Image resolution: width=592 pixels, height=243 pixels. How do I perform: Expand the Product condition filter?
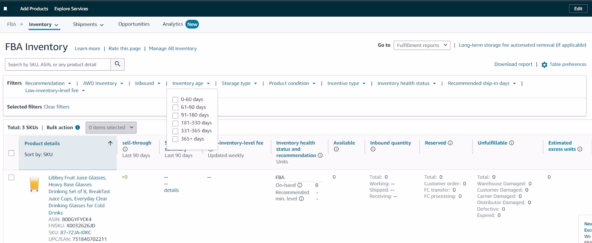point(292,83)
